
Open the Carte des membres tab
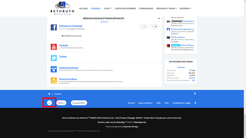(x=125, y=9)
